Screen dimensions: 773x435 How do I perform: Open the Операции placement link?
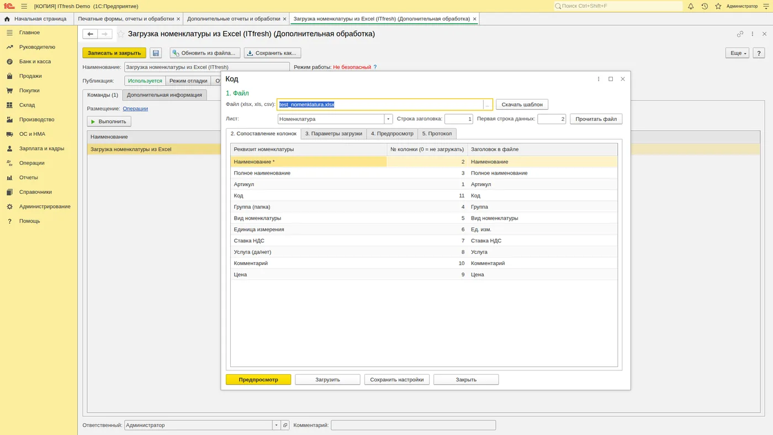pyautogui.click(x=135, y=109)
